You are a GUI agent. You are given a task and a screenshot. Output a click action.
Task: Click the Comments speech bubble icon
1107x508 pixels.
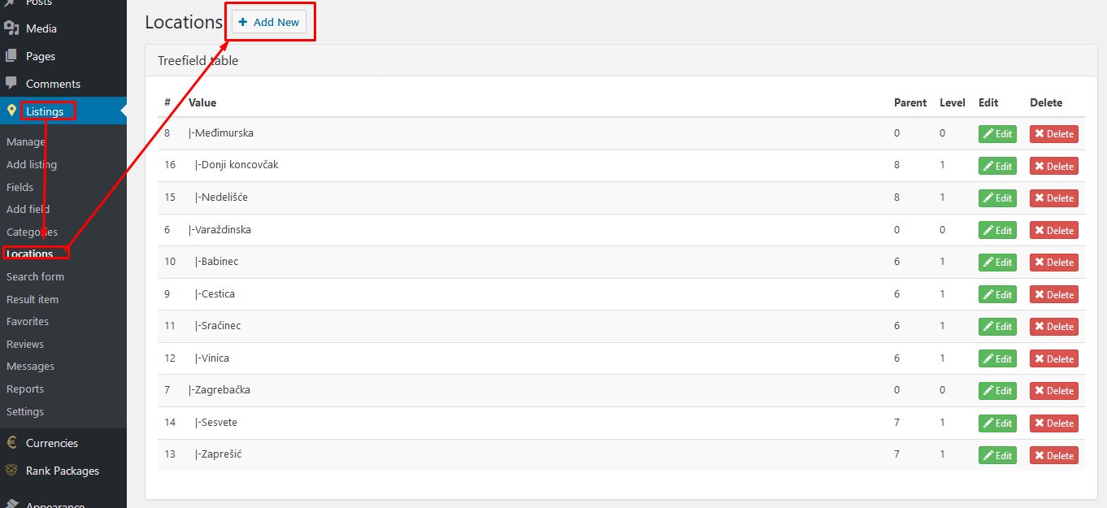(11, 83)
